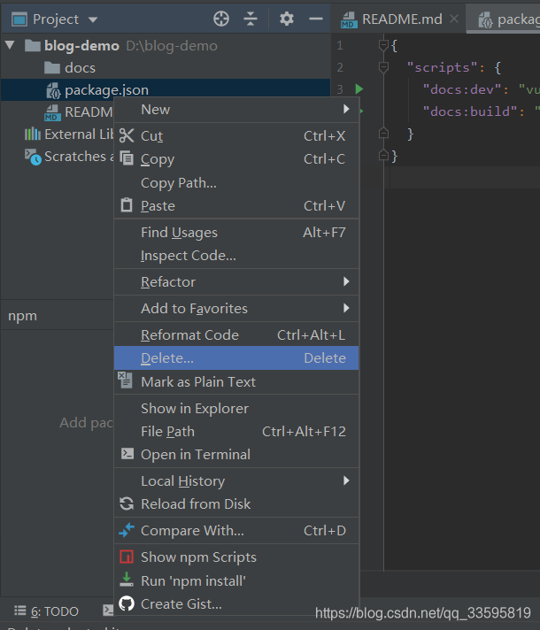This screenshot has width=540, height=630.
Task: Open Add to Favorites submenu
Action: click(236, 309)
